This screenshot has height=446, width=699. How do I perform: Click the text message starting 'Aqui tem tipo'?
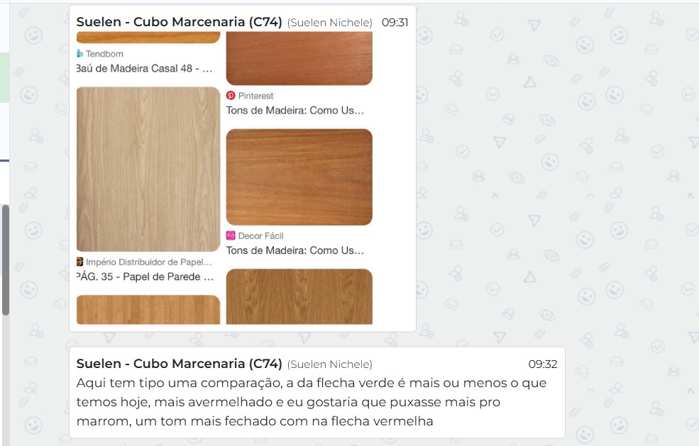point(311,402)
